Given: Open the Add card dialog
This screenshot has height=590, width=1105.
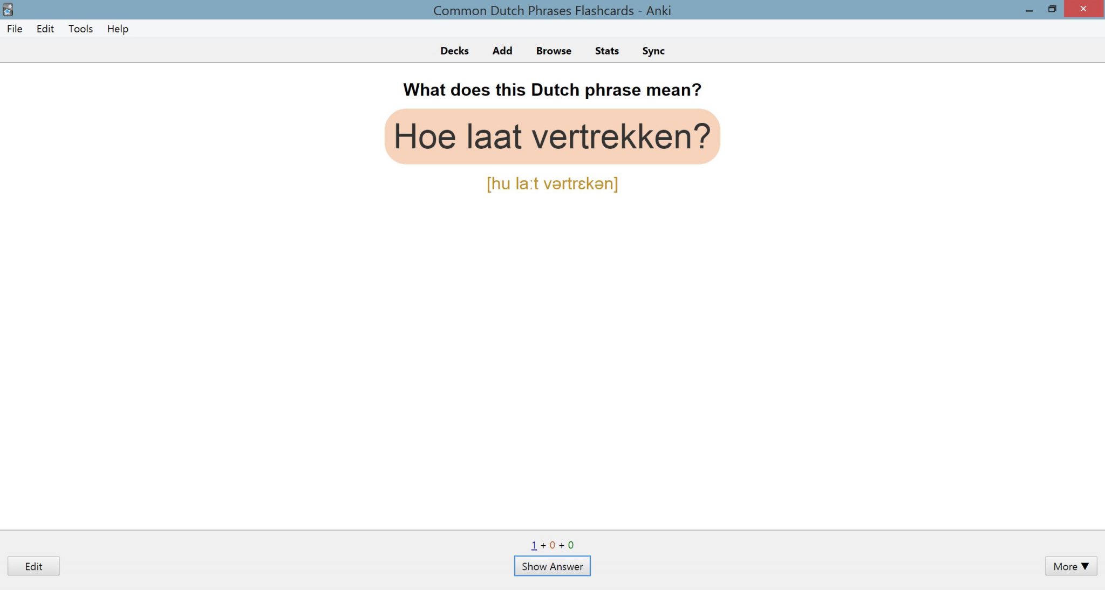Looking at the screenshot, I should (x=502, y=50).
